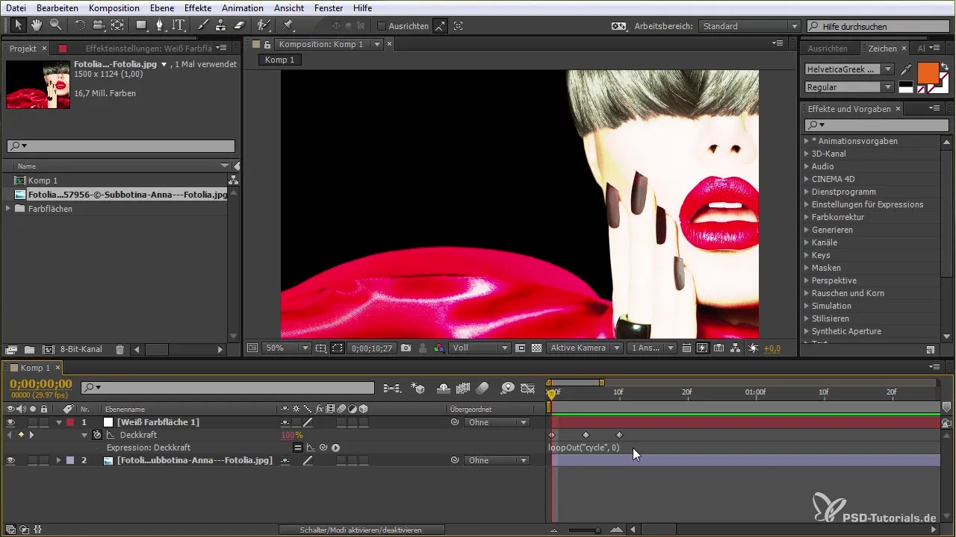This screenshot has height=537, width=956.
Task: Click the red label color of layer 1
Action: point(71,422)
